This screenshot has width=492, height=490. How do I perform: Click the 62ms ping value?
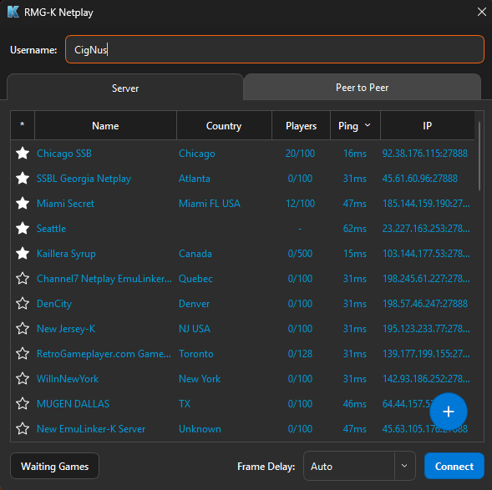tap(354, 229)
